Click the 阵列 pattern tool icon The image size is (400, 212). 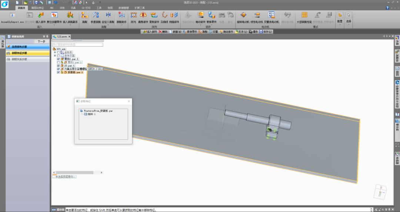133,15
